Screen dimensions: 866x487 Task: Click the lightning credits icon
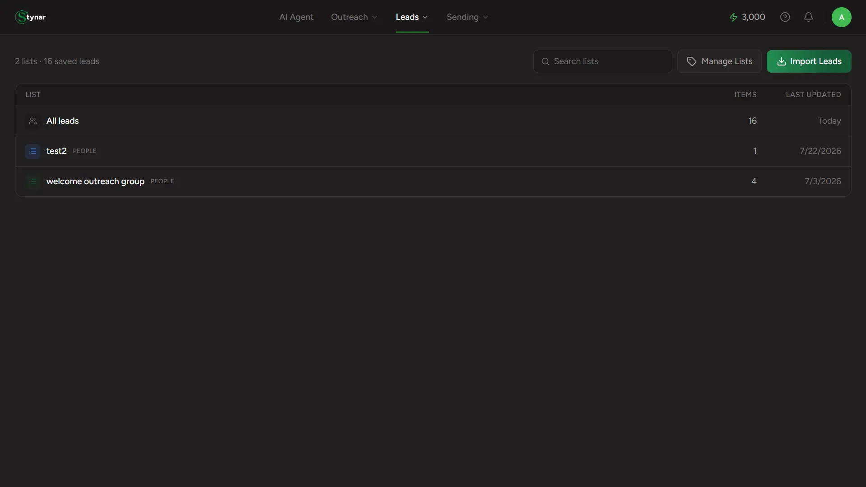pos(733,17)
